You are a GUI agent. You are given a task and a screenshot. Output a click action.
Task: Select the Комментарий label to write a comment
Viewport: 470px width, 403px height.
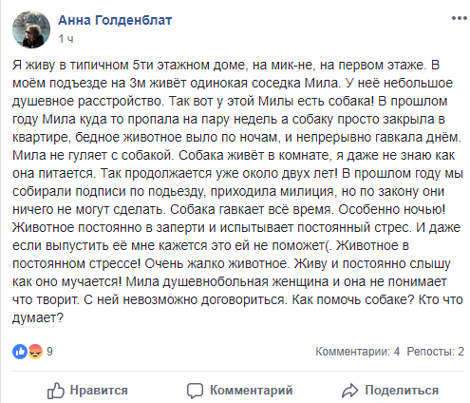[x=252, y=391]
